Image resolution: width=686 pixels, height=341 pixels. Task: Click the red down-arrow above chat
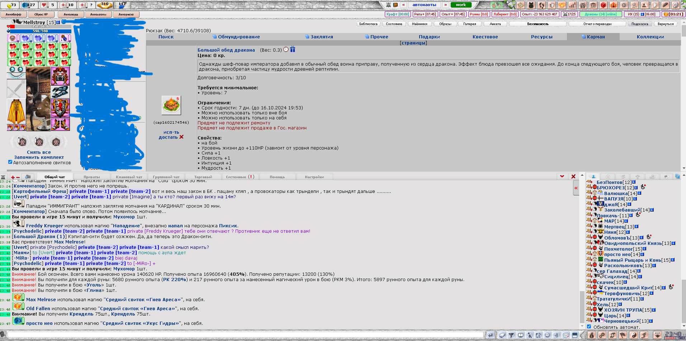pos(562,176)
